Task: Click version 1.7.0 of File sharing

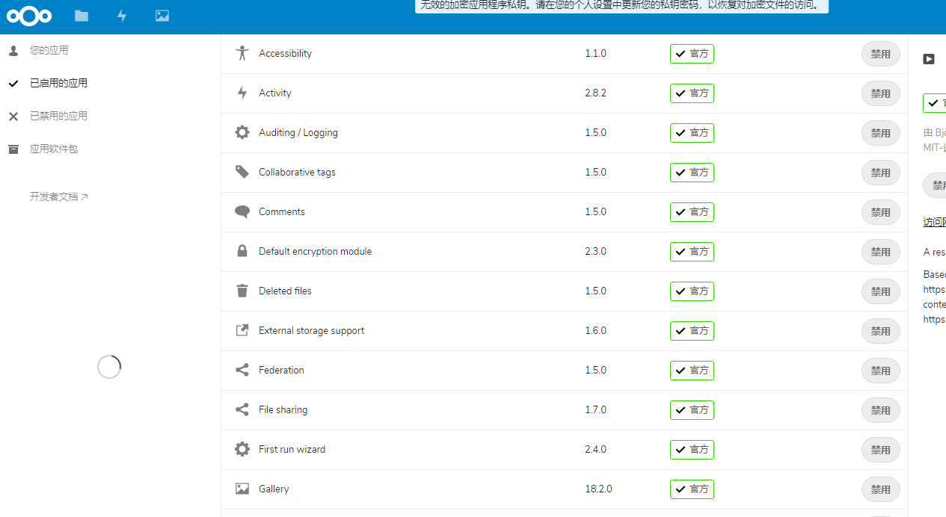Action: coord(595,409)
